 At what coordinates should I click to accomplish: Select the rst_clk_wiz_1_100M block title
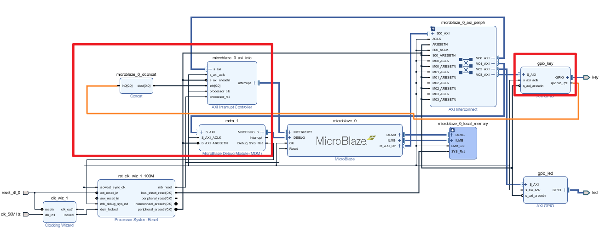tap(136, 176)
